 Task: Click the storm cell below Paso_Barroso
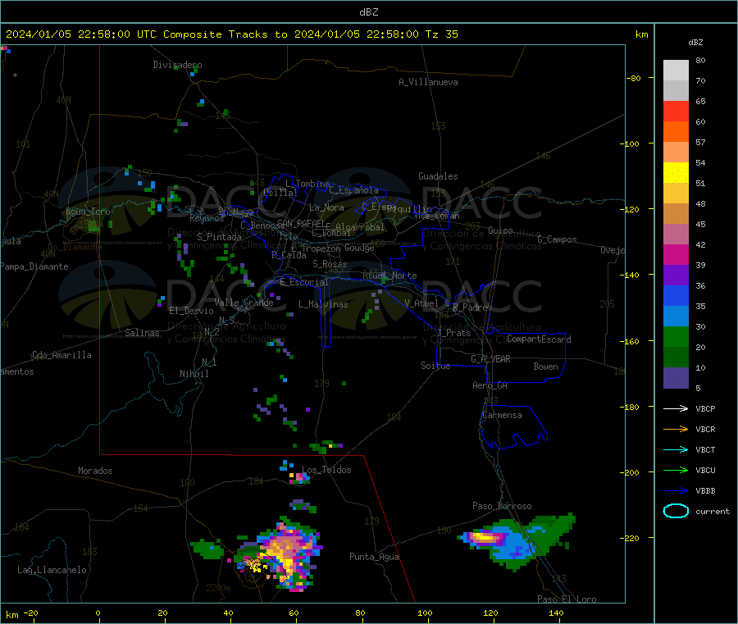516,541
